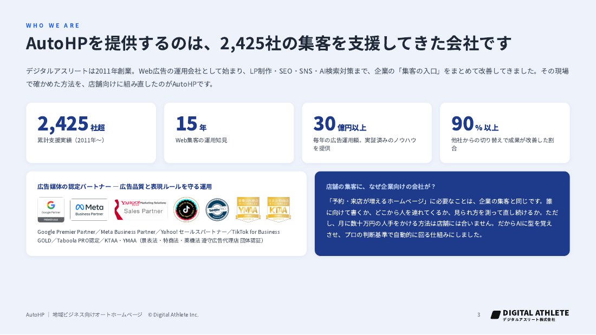
Task: Click the '30 億円以上' statistic
Action: coord(340,123)
